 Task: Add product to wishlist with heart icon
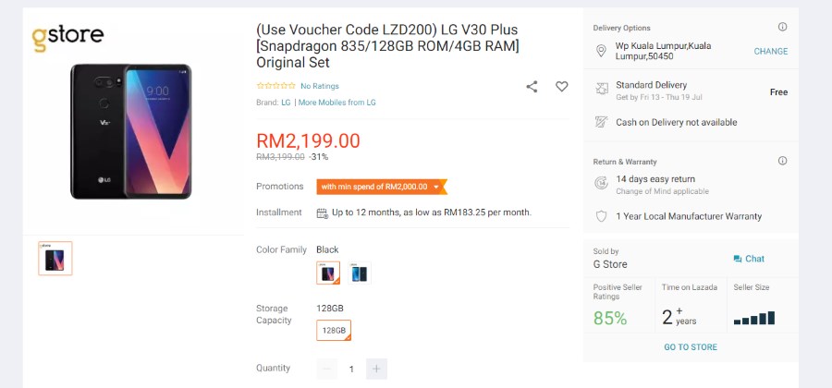click(x=562, y=87)
